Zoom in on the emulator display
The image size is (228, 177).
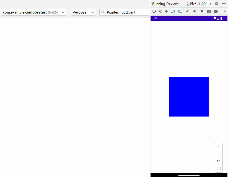(219, 147)
